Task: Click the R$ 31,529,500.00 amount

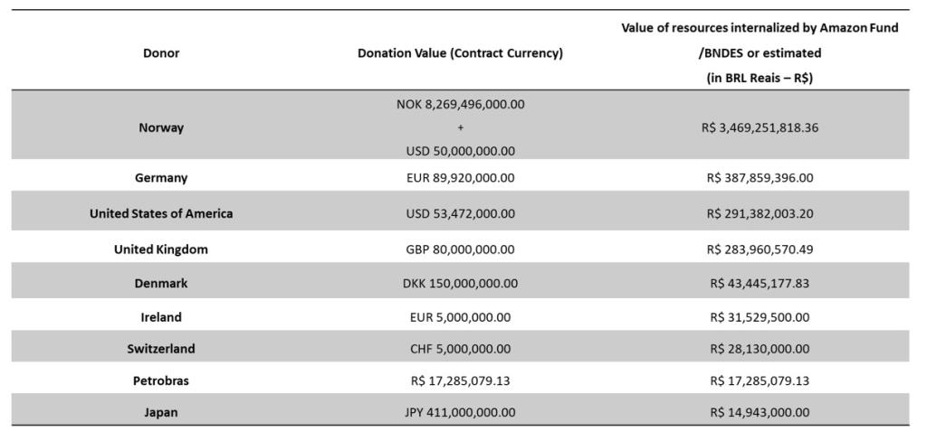Action: pyautogui.click(x=760, y=317)
